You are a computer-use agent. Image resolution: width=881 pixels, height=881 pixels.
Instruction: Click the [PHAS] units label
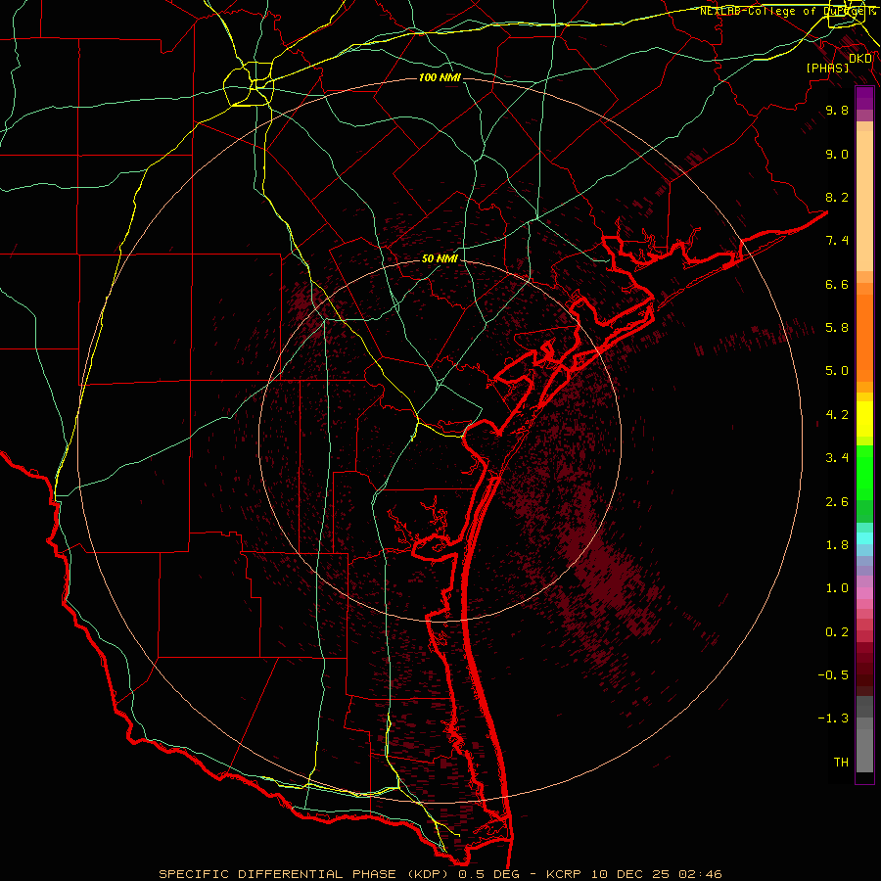(827, 69)
